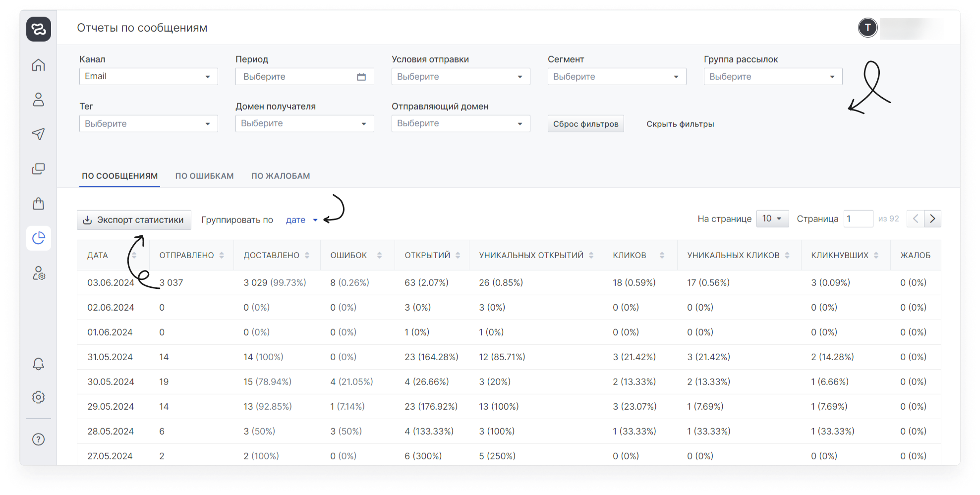980x495 pixels.
Task: Open the Отправляющий домен dropdown
Action: [461, 123]
